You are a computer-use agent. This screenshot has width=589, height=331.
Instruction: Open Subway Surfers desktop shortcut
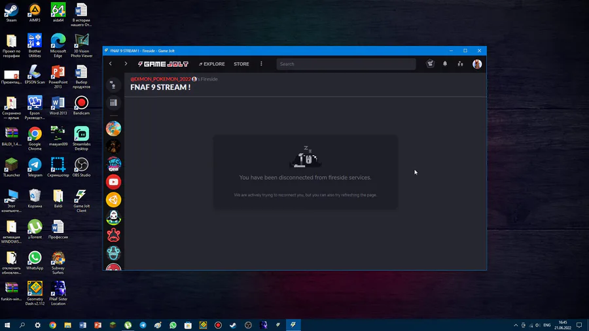click(58, 262)
